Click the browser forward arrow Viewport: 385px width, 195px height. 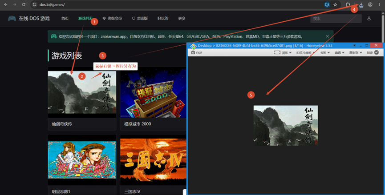15,4
